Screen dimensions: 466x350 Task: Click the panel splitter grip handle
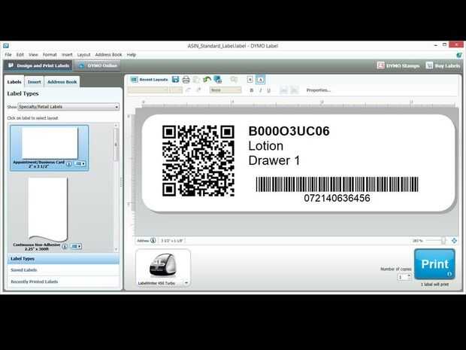(121, 182)
